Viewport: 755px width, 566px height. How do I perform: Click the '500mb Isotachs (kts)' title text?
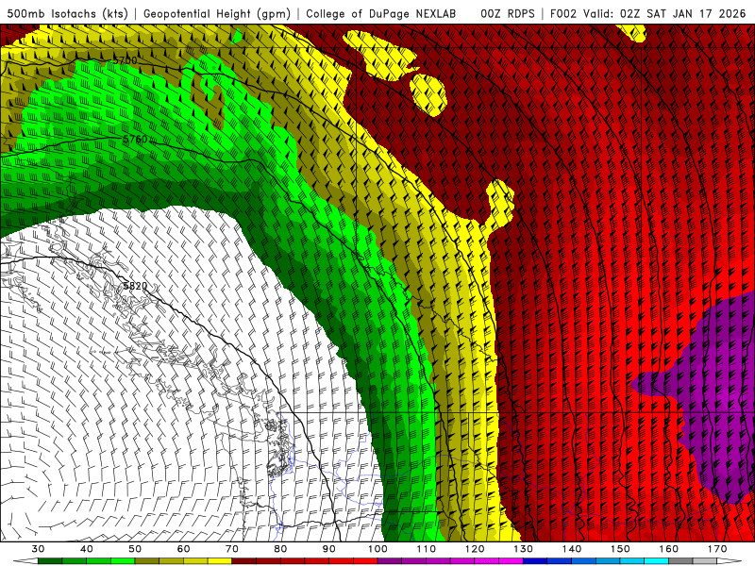point(67,13)
